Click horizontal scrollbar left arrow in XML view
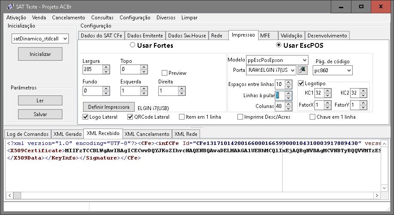This screenshot has height=215, width=394. coord(9,195)
